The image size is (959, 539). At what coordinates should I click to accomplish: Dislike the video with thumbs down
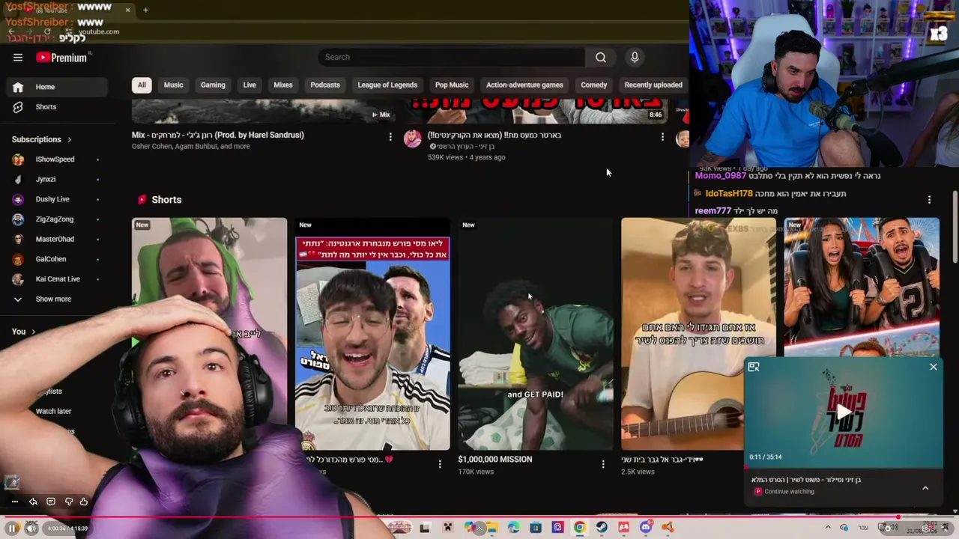pyautogui.click(x=68, y=502)
